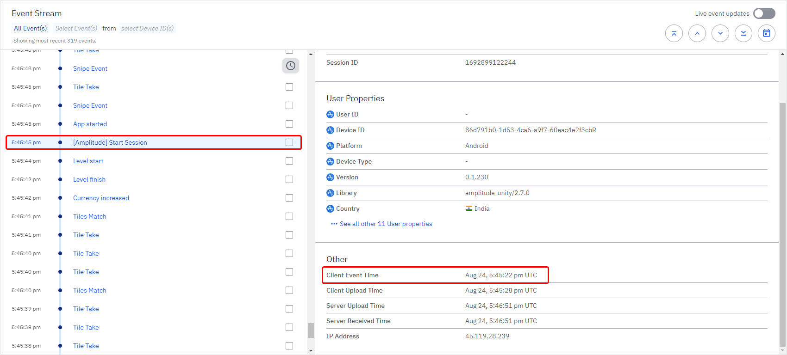The width and height of the screenshot is (787, 355).
Task: Click the event details panel scrollbar thumb
Action: [x=782, y=224]
